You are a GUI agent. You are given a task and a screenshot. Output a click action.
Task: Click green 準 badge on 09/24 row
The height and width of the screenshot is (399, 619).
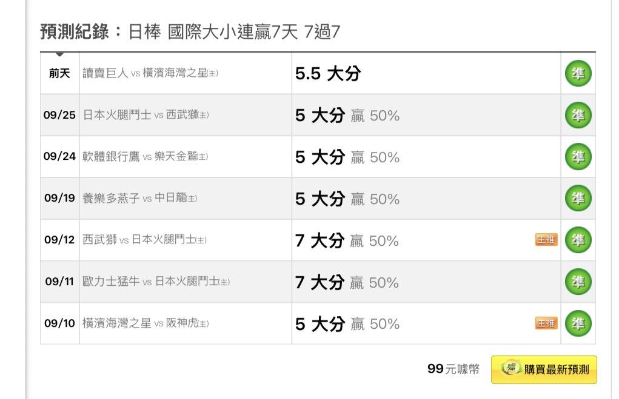point(578,157)
